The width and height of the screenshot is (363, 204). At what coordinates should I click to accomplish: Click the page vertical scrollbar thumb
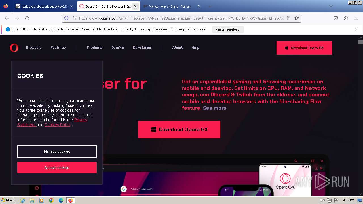[x=361, y=42]
